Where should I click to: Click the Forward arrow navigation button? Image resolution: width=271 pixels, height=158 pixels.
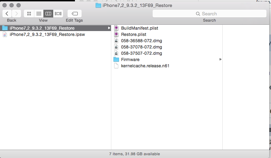(16, 14)
